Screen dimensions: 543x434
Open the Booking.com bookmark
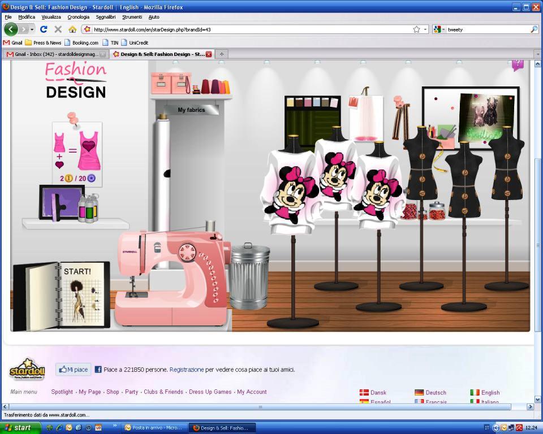(81, 43)
